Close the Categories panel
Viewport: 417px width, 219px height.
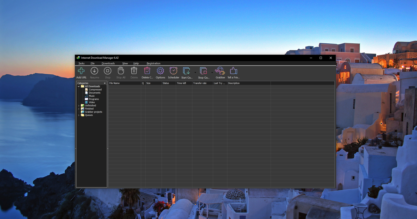coord(105,83)
